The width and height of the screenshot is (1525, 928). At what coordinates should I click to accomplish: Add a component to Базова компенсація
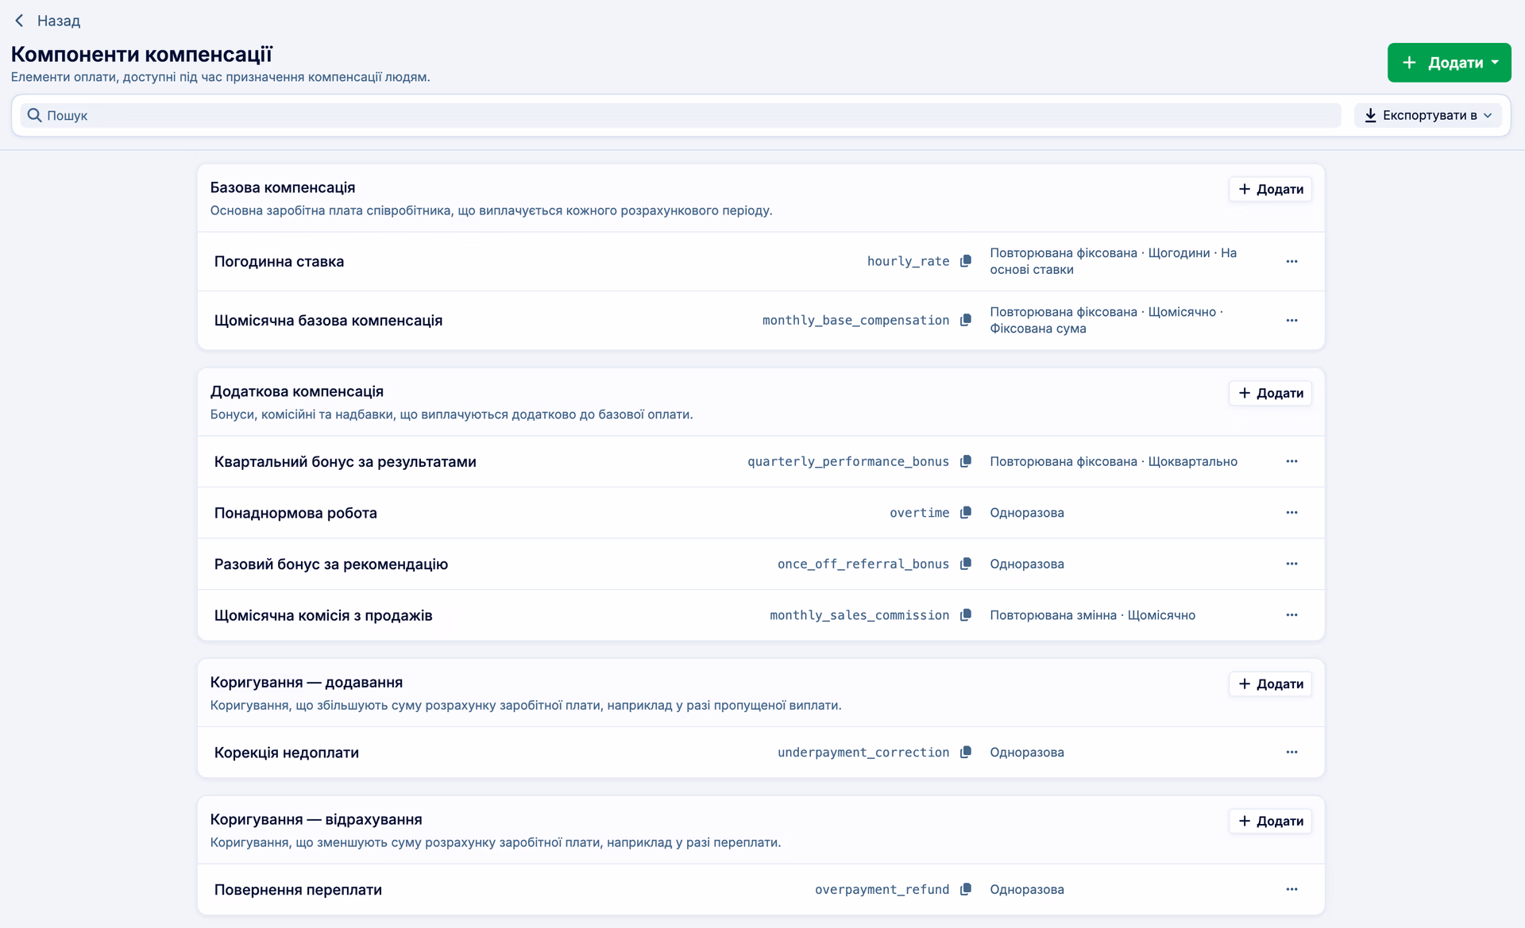click(x=1270, y=189)
